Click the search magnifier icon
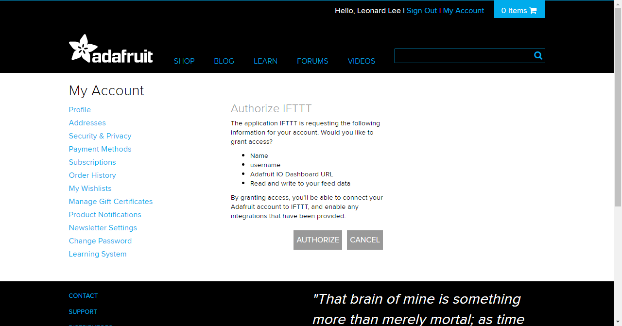This screenshot has width=622, height=326. tap(538, 56)
